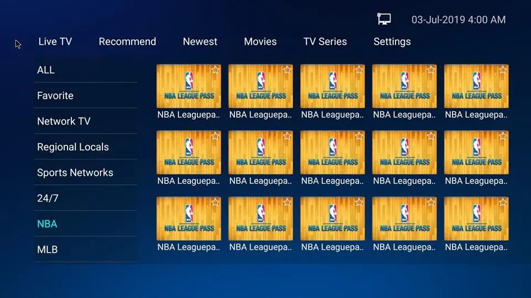
Task: Select the TV Series tab
Action: (325, 41)
